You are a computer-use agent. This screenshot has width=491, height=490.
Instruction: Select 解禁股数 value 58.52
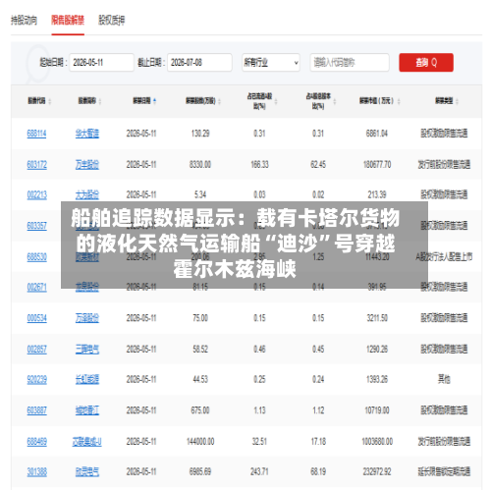pos(200,349)
